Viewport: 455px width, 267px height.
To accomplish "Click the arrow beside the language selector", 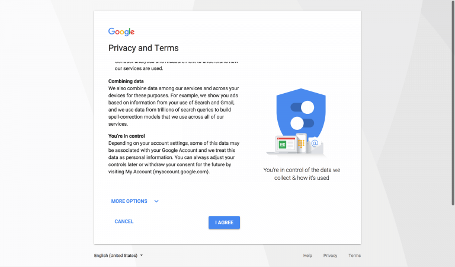I will [x=142, y=256].
